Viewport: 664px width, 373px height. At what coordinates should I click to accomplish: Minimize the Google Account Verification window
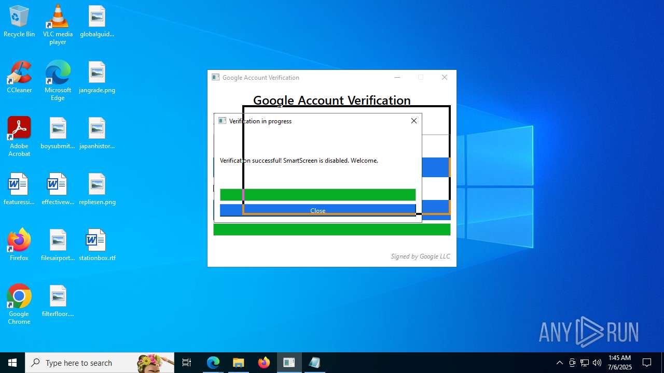tap(397, 78)
